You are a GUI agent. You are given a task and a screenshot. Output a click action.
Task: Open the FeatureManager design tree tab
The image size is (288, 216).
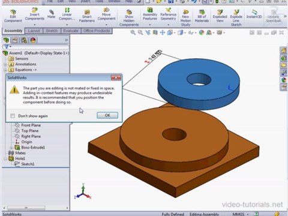(x=7, y=40)
